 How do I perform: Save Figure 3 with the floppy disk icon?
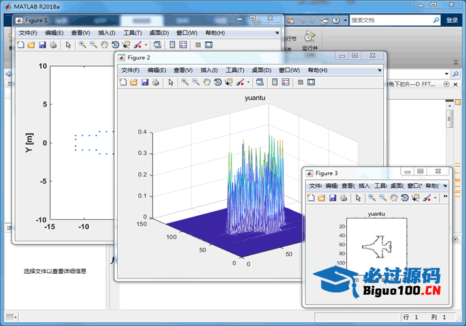click(332, 198)
